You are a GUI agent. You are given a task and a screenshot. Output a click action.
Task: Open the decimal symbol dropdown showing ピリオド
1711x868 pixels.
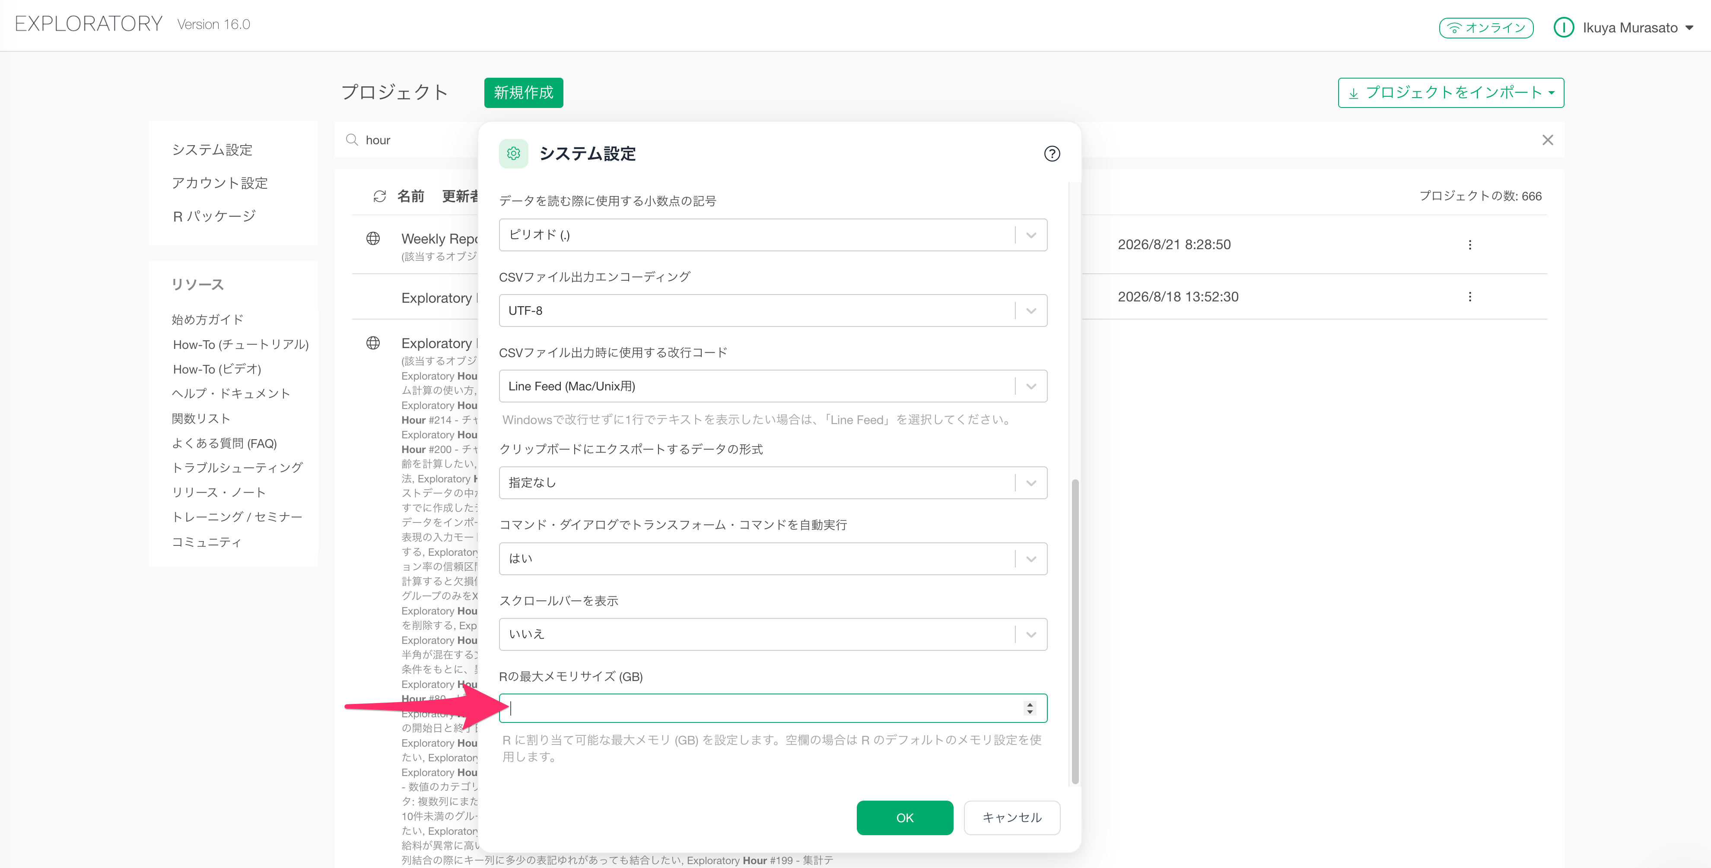point(773,235)
